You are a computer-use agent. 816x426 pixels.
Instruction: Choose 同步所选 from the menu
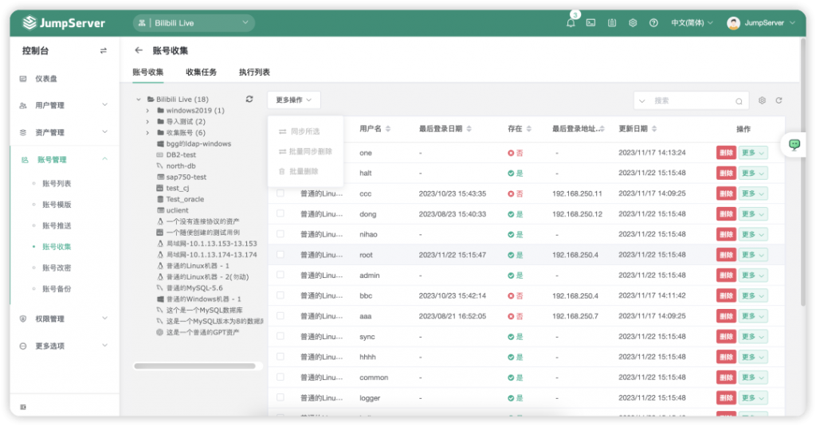(x=305, y=131)
